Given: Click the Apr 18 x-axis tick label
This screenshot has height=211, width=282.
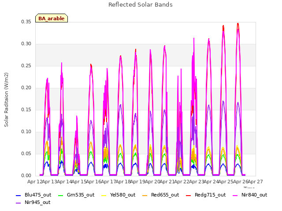Looking at the screenshot, I should [x=123, y=182].
